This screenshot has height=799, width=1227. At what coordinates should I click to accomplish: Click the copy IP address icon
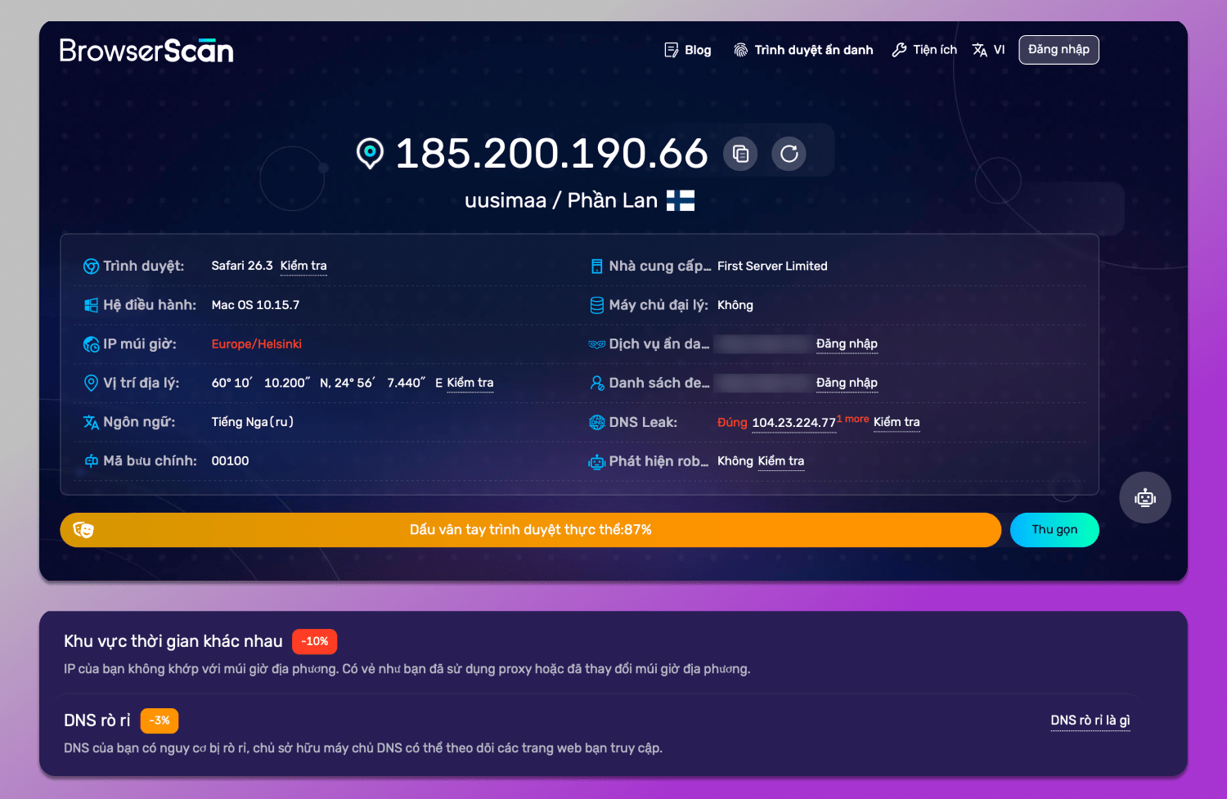point(740,153)
